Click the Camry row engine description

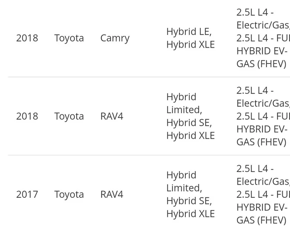coord(263,38)
